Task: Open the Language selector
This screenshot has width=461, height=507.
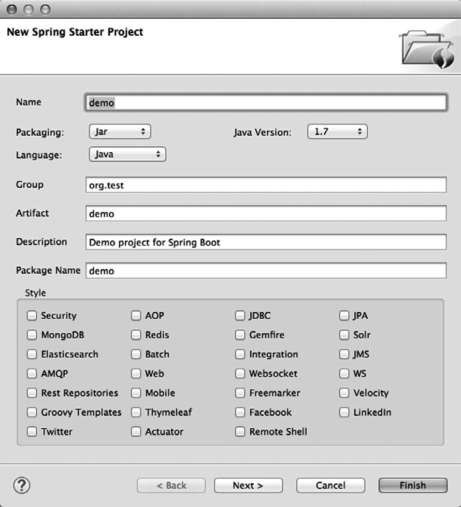Action: (128, 155)
